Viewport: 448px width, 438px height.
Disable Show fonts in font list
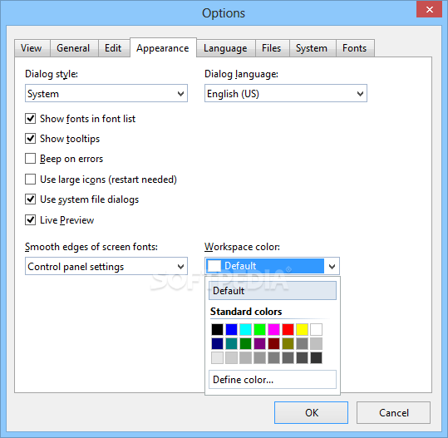30,118
